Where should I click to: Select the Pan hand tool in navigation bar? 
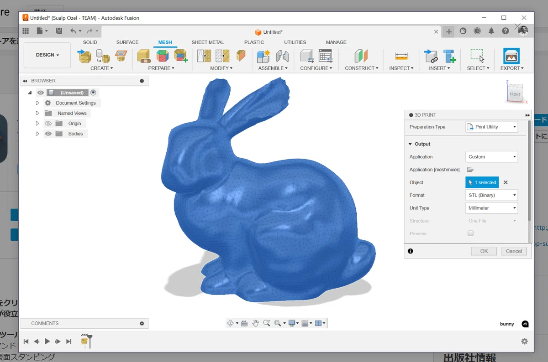pyautogui.click(x=255, y=323)
